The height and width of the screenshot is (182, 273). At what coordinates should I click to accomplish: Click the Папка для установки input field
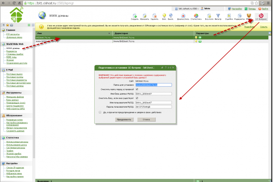pos(154,85)
